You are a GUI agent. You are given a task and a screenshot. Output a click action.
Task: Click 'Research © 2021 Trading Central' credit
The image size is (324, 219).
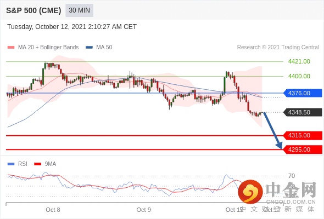pyautogui.click(x=278, y=48)
